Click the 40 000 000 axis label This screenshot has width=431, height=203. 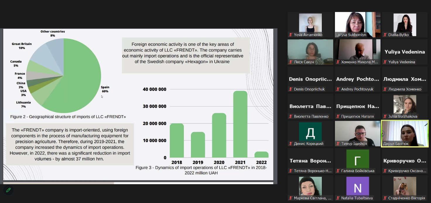click(155, 89)
